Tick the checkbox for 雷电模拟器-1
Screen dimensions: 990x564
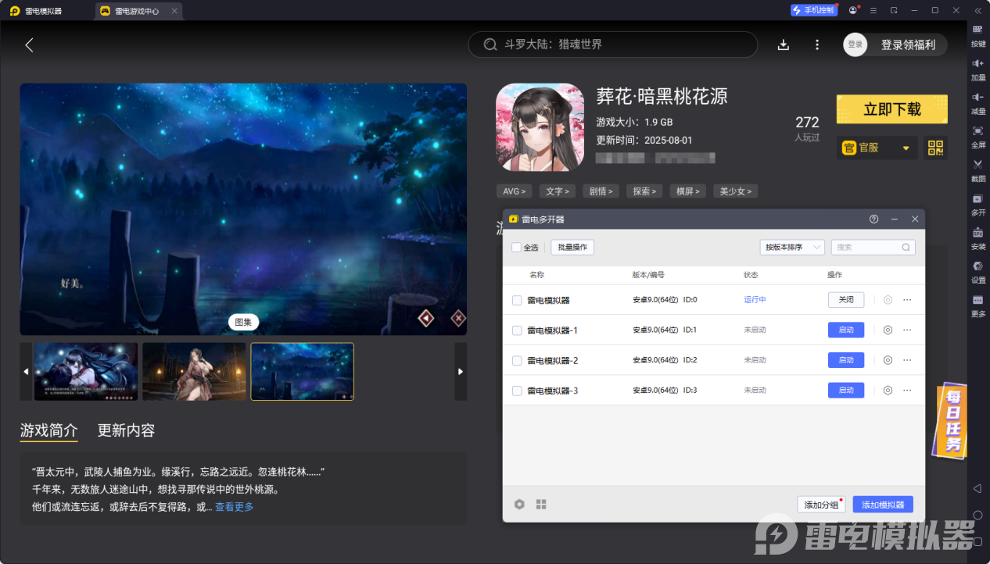coord(517,330)
